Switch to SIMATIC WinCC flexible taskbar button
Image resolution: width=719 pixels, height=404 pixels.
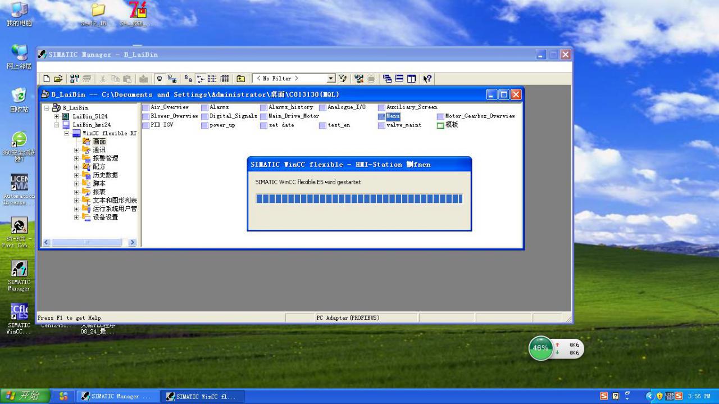pyautogui.click(x=202, y=396)
